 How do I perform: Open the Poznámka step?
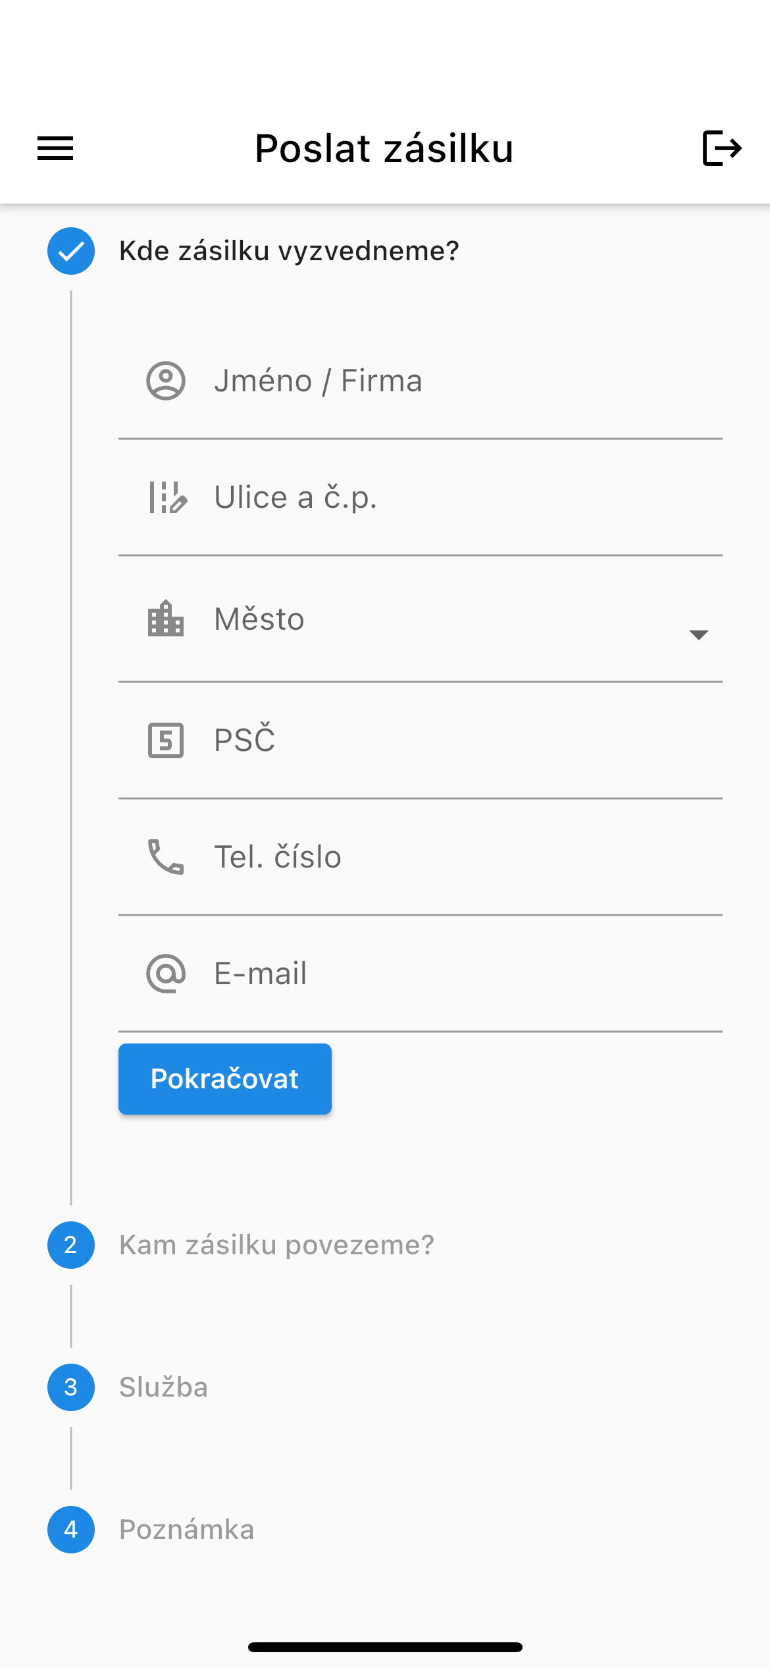point(186,1530)
